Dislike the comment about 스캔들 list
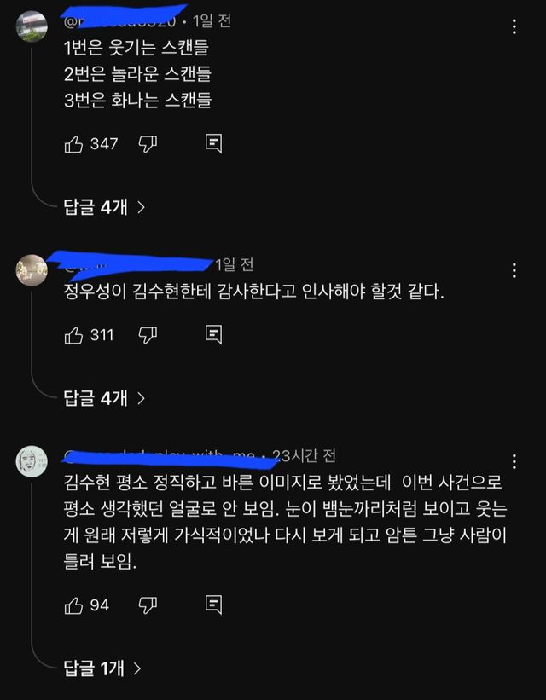Screen dimensions: 546x700 pyautogui.click(x=148, y=144)
